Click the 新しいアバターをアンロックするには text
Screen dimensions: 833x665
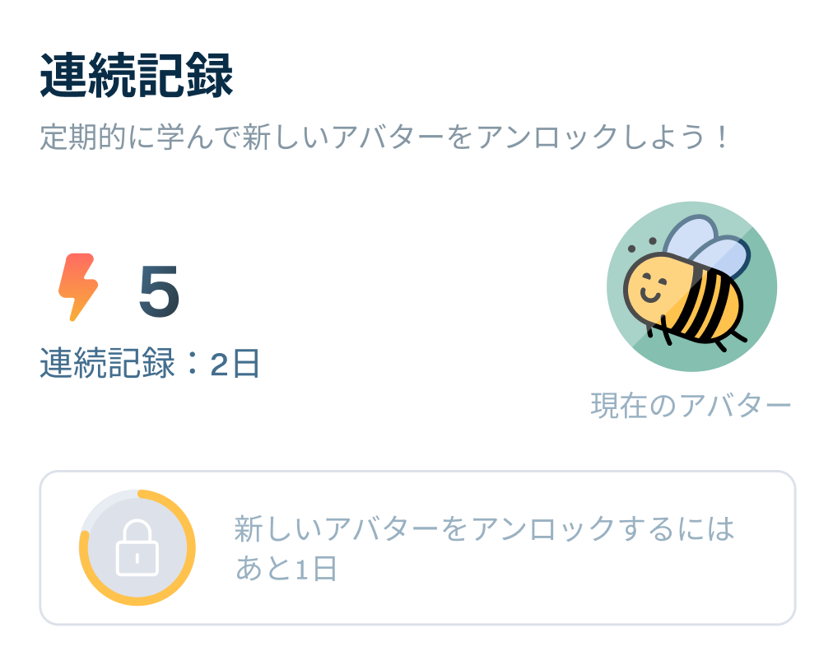click(484, 528)
